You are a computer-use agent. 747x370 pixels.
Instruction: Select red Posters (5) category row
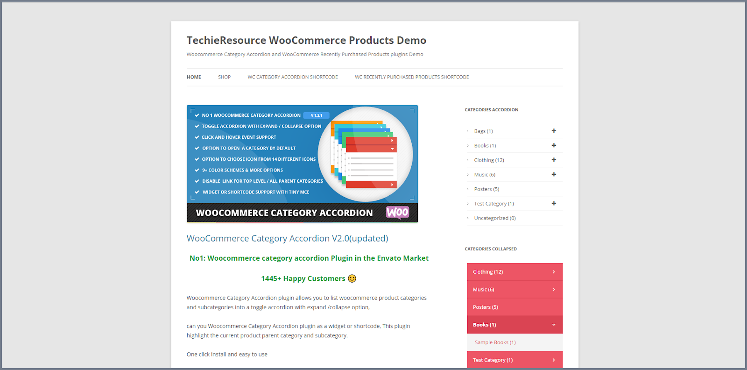click(515, 307)
